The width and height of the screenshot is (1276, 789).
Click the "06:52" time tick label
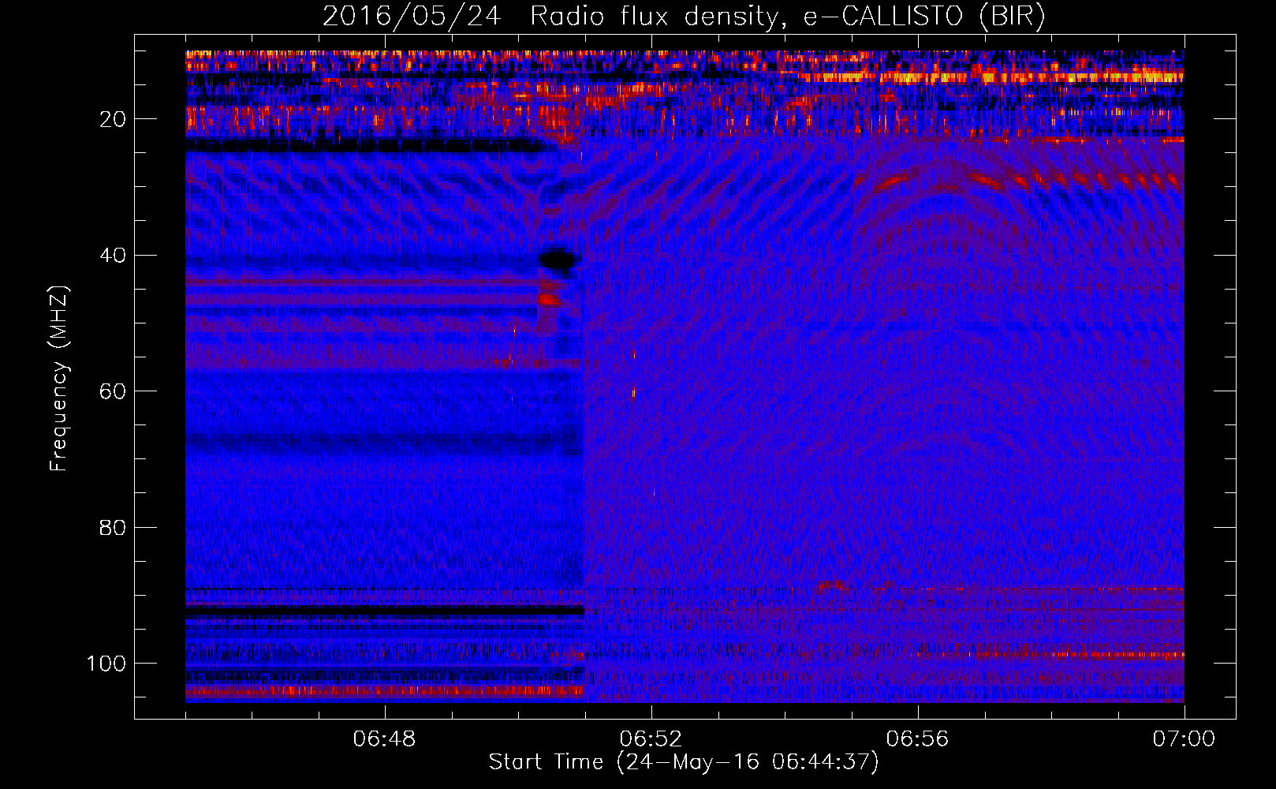pos(651,739)
